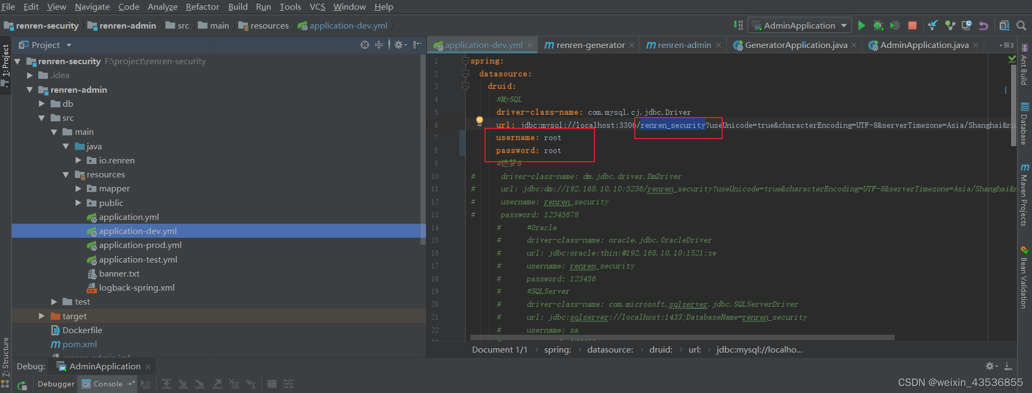Open Database side panel
This screenshot has width=1032, height=393.
(1024, 123)
